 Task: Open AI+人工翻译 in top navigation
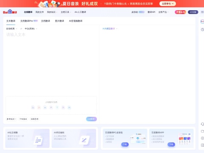tap(80, 12)
